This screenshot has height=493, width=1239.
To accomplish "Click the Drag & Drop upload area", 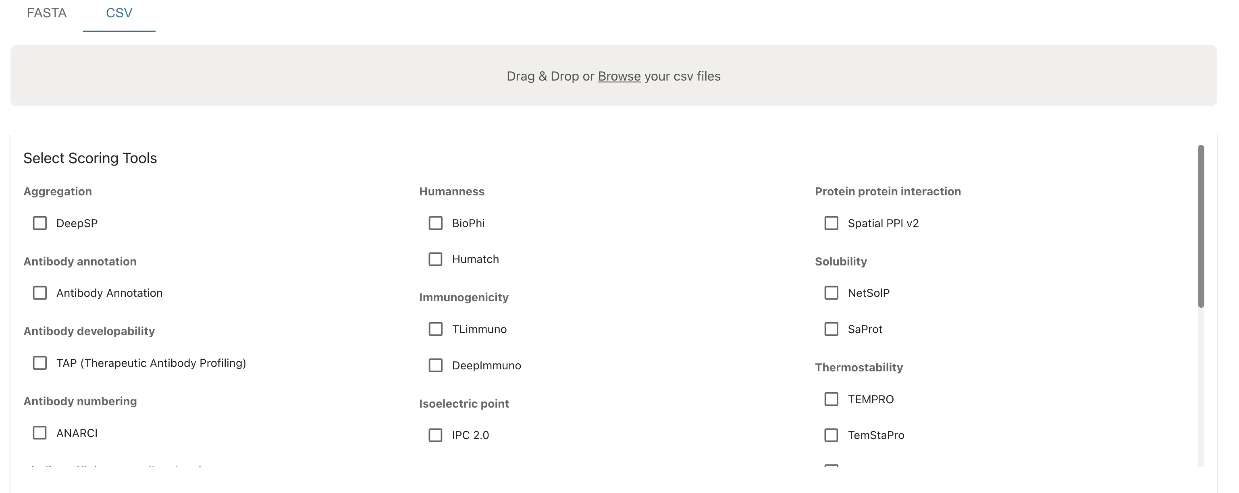I will point(614,75).
